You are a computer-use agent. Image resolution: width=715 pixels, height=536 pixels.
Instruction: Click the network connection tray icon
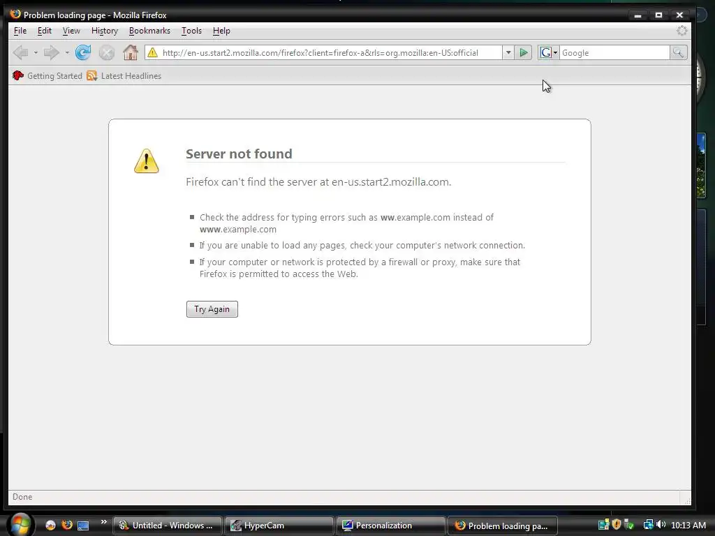[648, 525]
